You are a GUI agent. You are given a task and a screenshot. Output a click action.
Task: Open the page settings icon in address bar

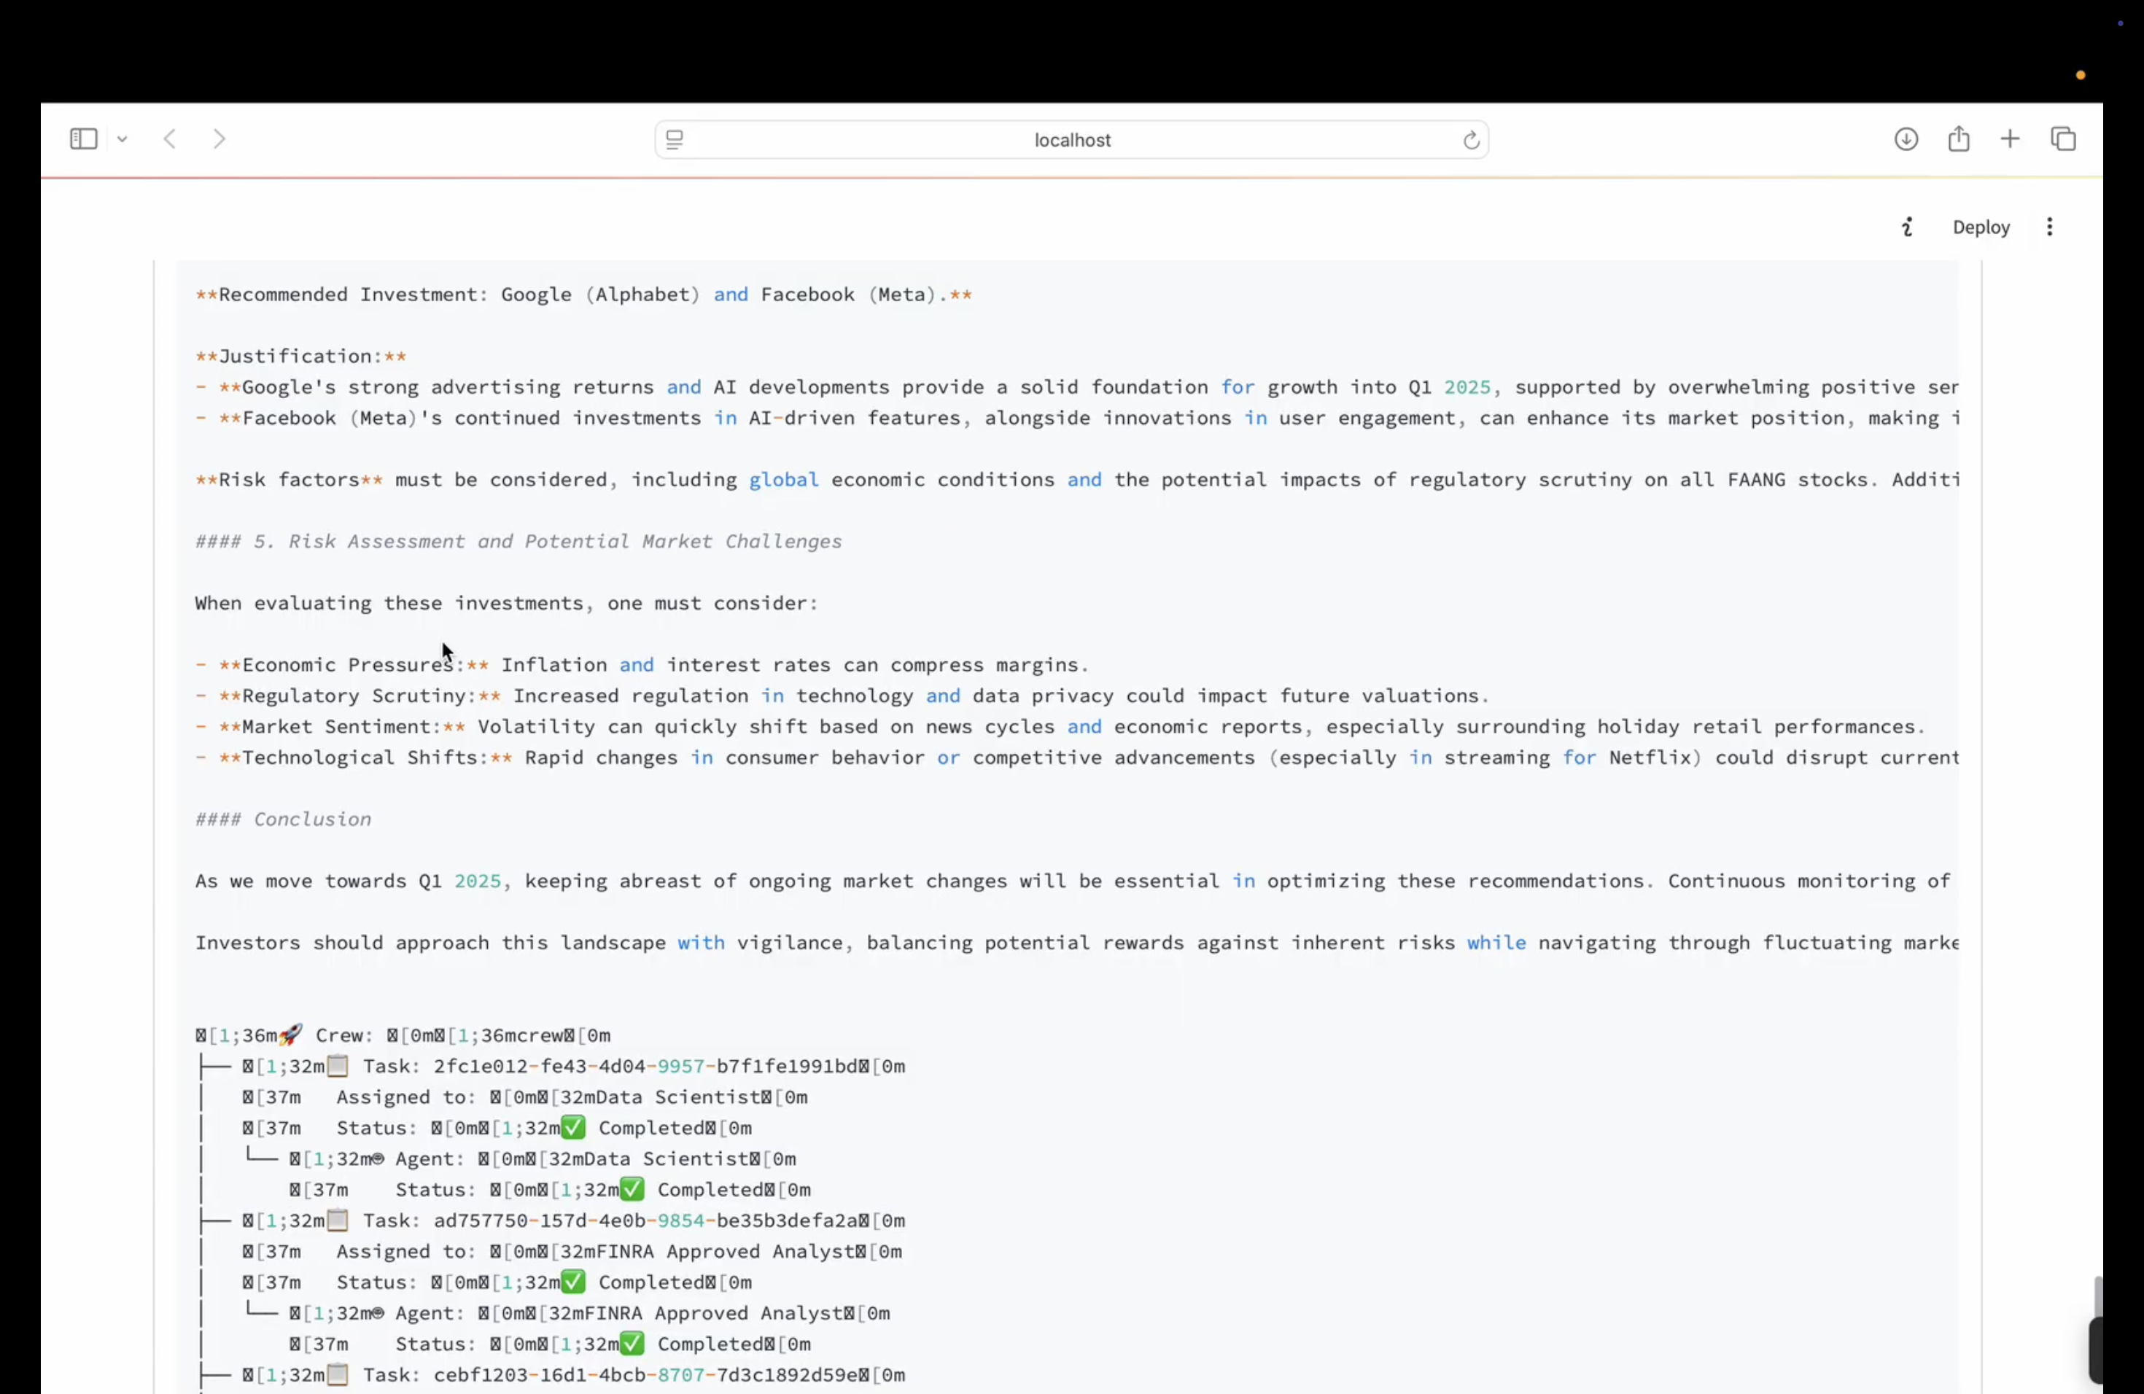pyautogui.click(x=675, y=139)
